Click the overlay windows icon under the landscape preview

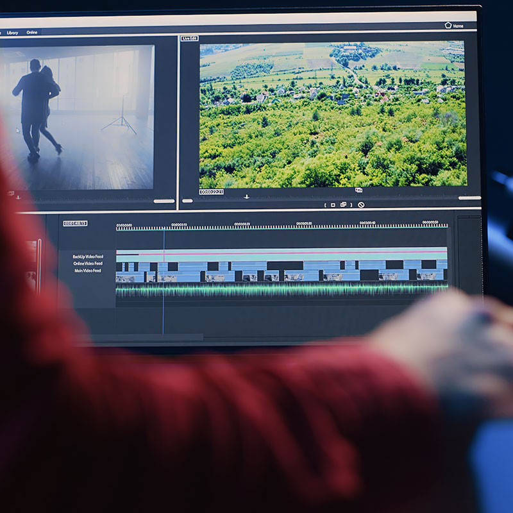click(x=358, y=190)
